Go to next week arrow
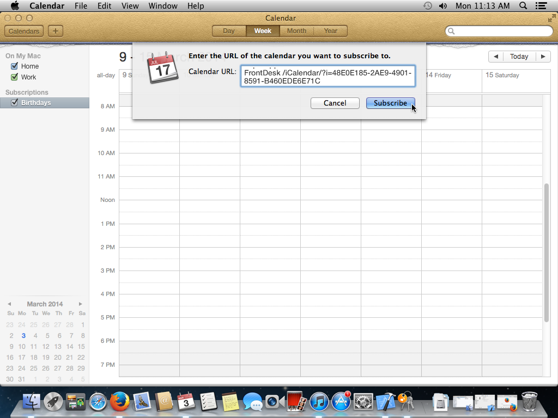Image resolution: width=558 pixels, height=418 pixels. coord(543,57)
